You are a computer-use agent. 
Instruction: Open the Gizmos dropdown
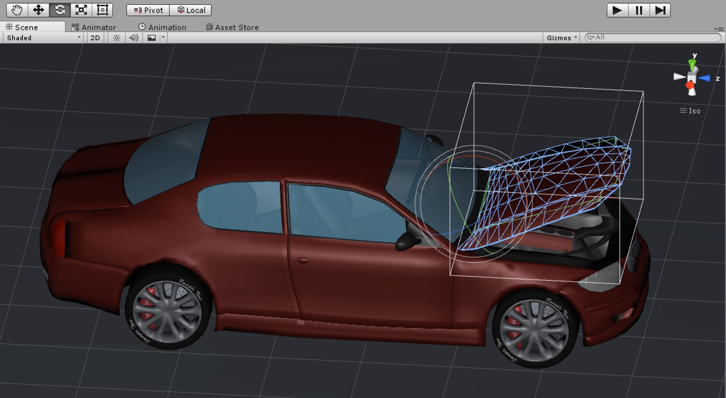(562, 37)
